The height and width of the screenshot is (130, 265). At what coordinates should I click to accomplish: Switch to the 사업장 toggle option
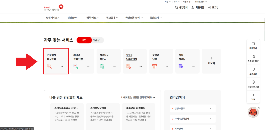(x=97, y=40)
